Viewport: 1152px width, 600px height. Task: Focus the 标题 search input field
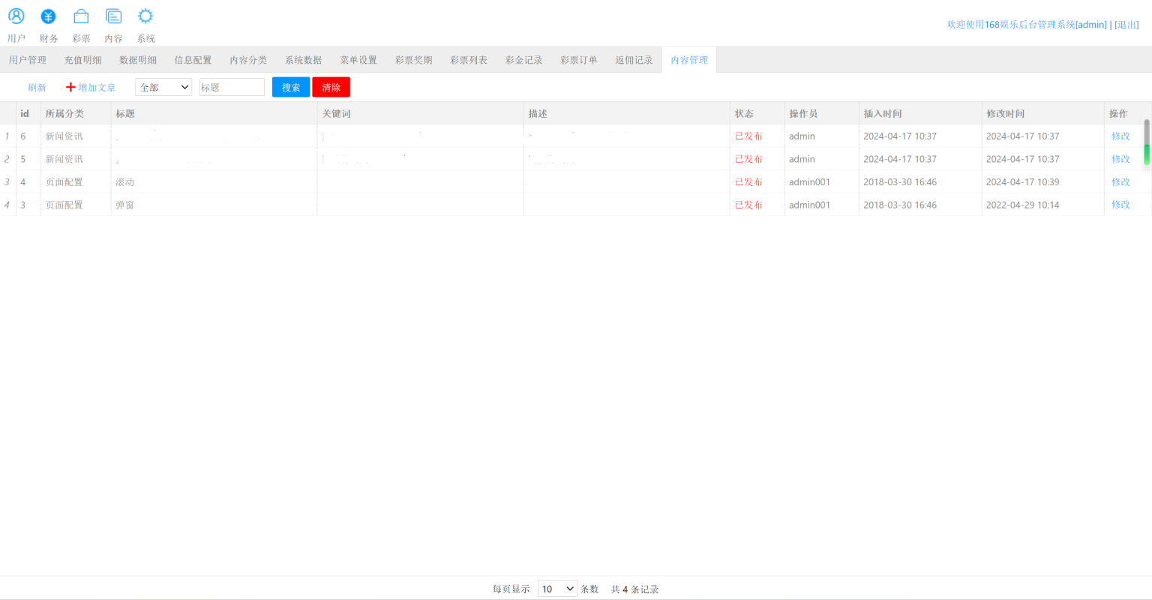(x=232, y=88)
